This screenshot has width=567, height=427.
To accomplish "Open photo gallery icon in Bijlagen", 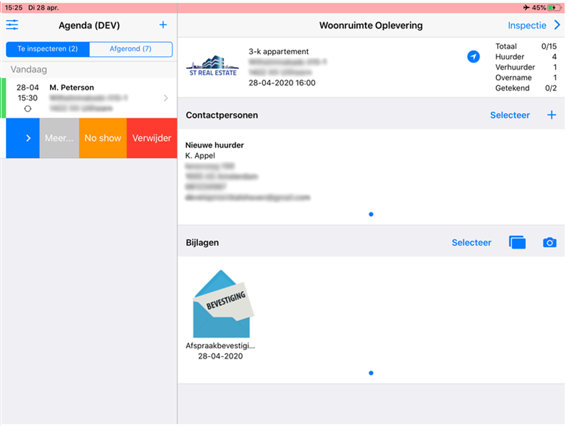I will (517, 243).
